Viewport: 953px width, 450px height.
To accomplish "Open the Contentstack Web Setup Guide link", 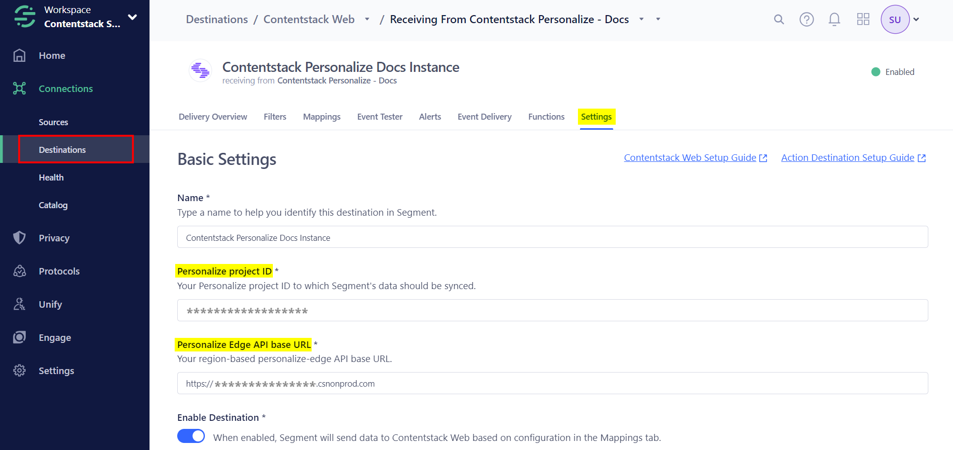I will coord(695,158).
